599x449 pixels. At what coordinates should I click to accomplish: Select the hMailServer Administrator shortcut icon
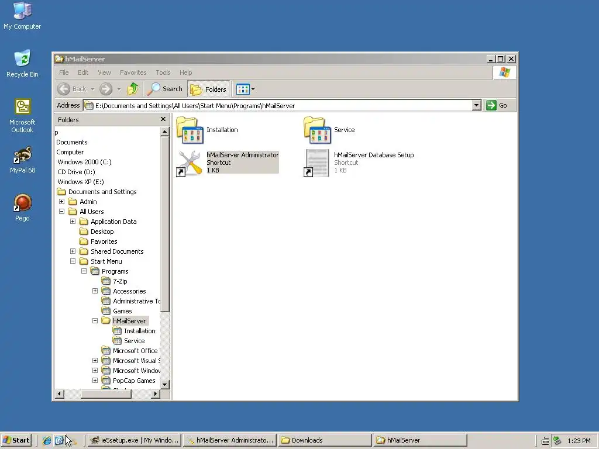coord(190,163)
